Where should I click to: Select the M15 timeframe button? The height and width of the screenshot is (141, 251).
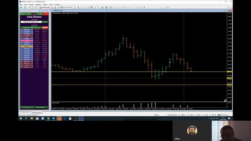122,7
